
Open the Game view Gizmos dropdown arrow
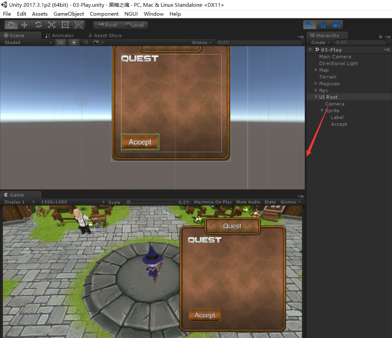300,202
